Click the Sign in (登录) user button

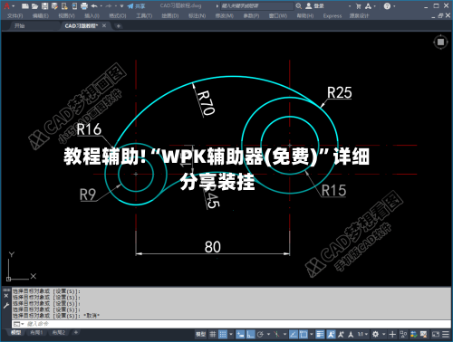(x=314, y=6)
